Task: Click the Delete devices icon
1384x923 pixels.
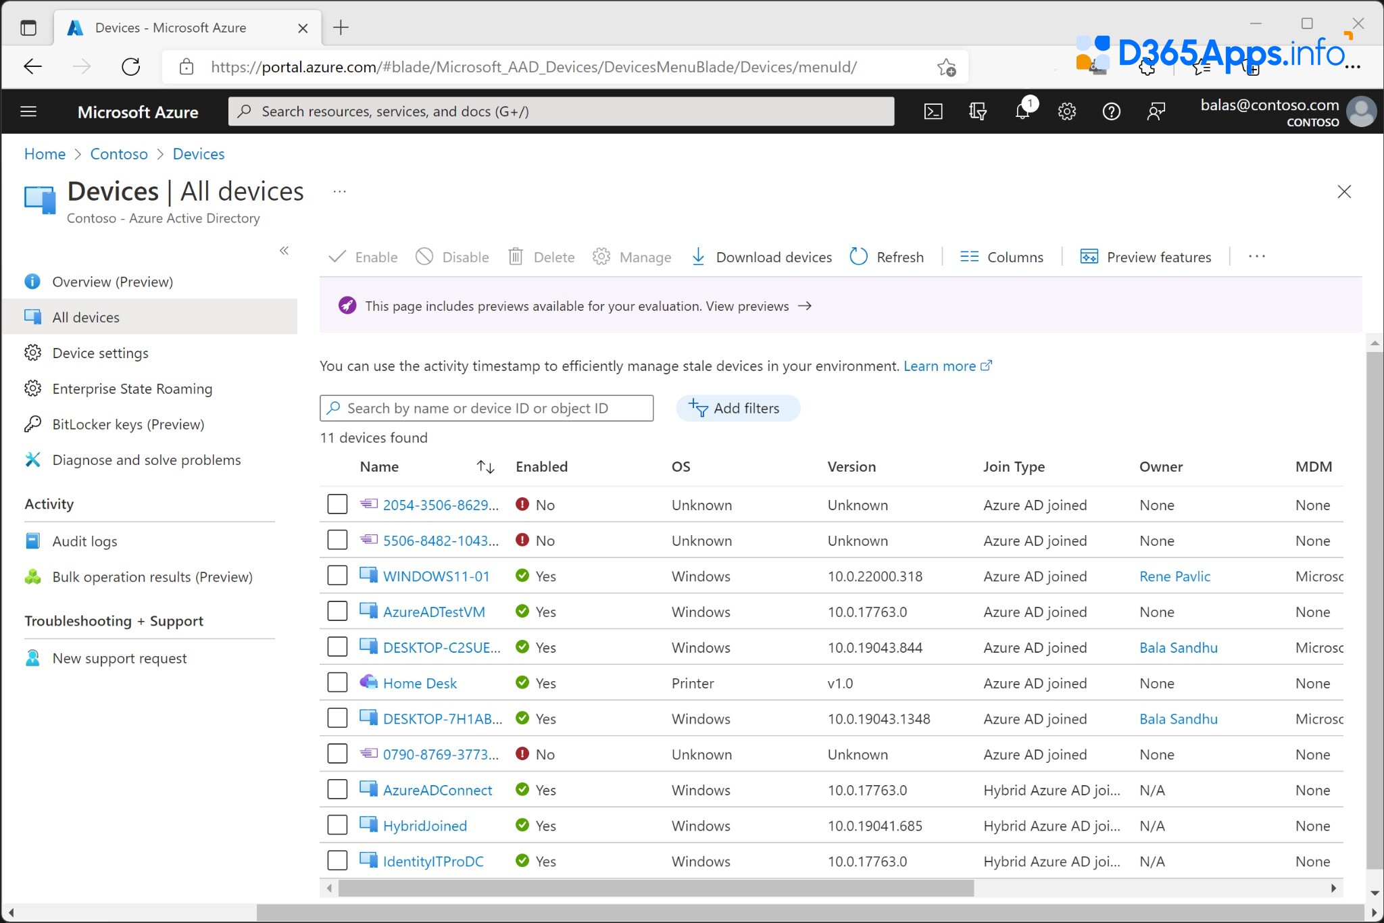Action: click(x=516, y=257)
